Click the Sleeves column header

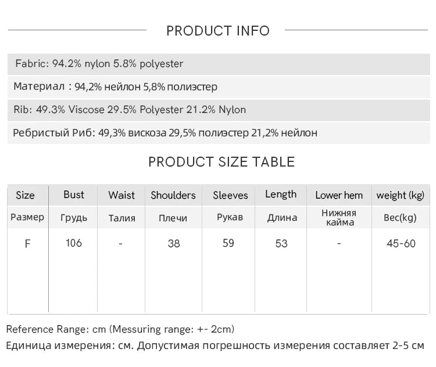tap(230, 195)
